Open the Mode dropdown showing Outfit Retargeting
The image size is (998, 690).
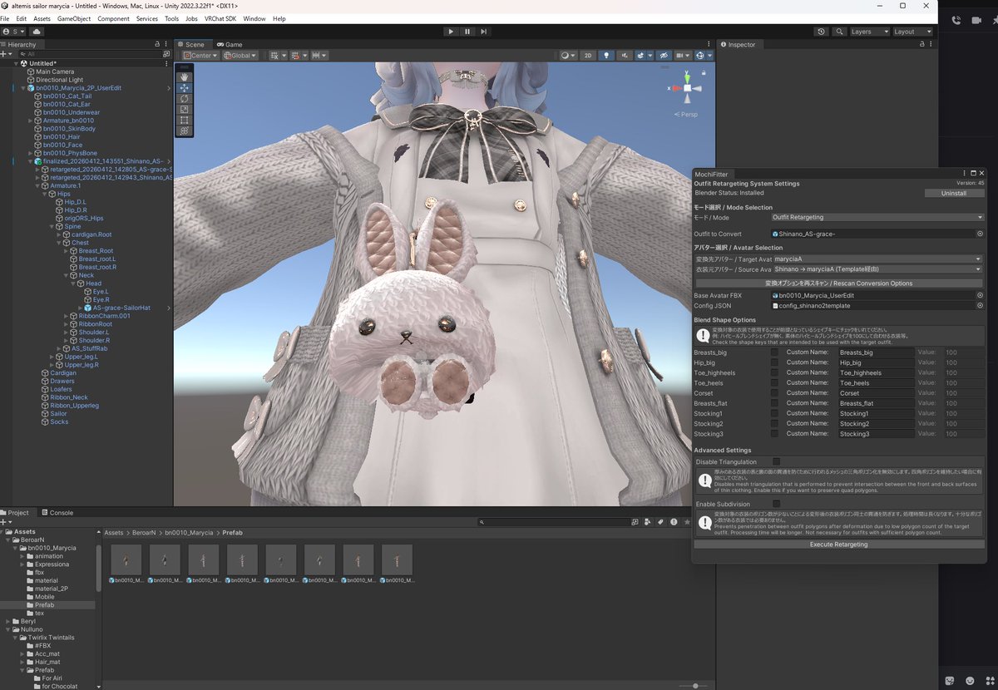click(x=877, y=217)
